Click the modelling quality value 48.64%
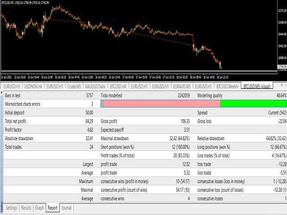The width and height of the screenshot is (287, 215). [282, 95]
